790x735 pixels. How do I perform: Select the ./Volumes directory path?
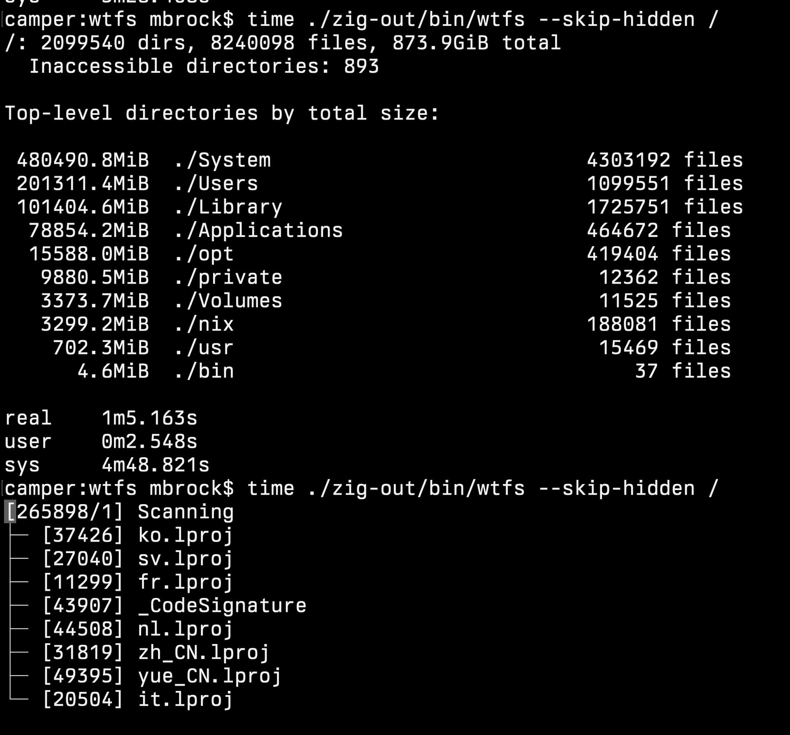228,301
